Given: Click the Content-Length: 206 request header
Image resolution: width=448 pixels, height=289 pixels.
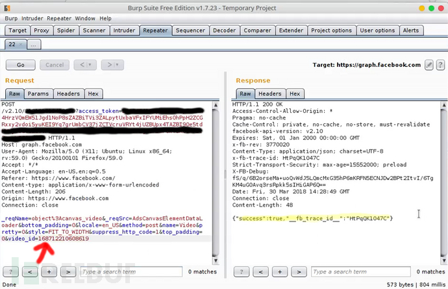Looking at the screenshot, I should click(x=33, y=192).
